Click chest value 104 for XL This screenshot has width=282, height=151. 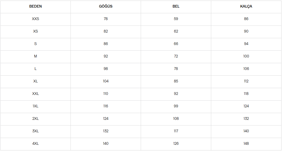tap(106, 81)
